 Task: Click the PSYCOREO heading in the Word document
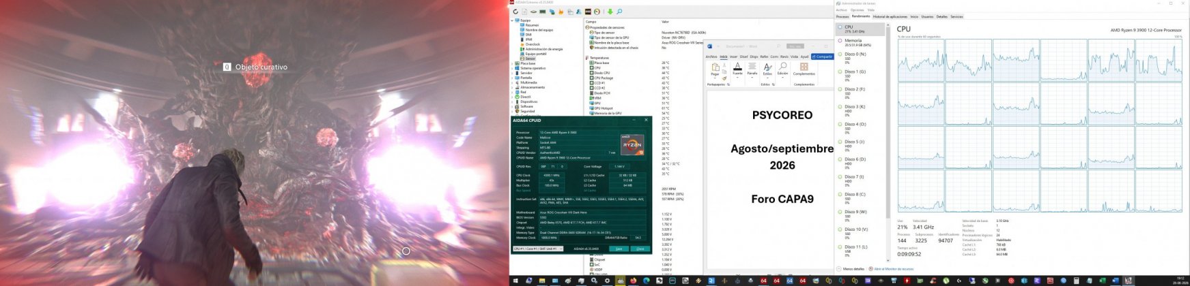point(782,115)
